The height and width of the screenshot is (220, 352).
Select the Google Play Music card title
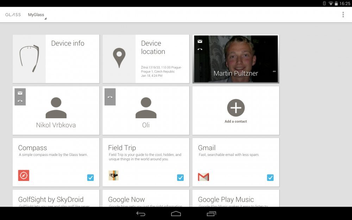pyautogui.click(x=226, y=200)
